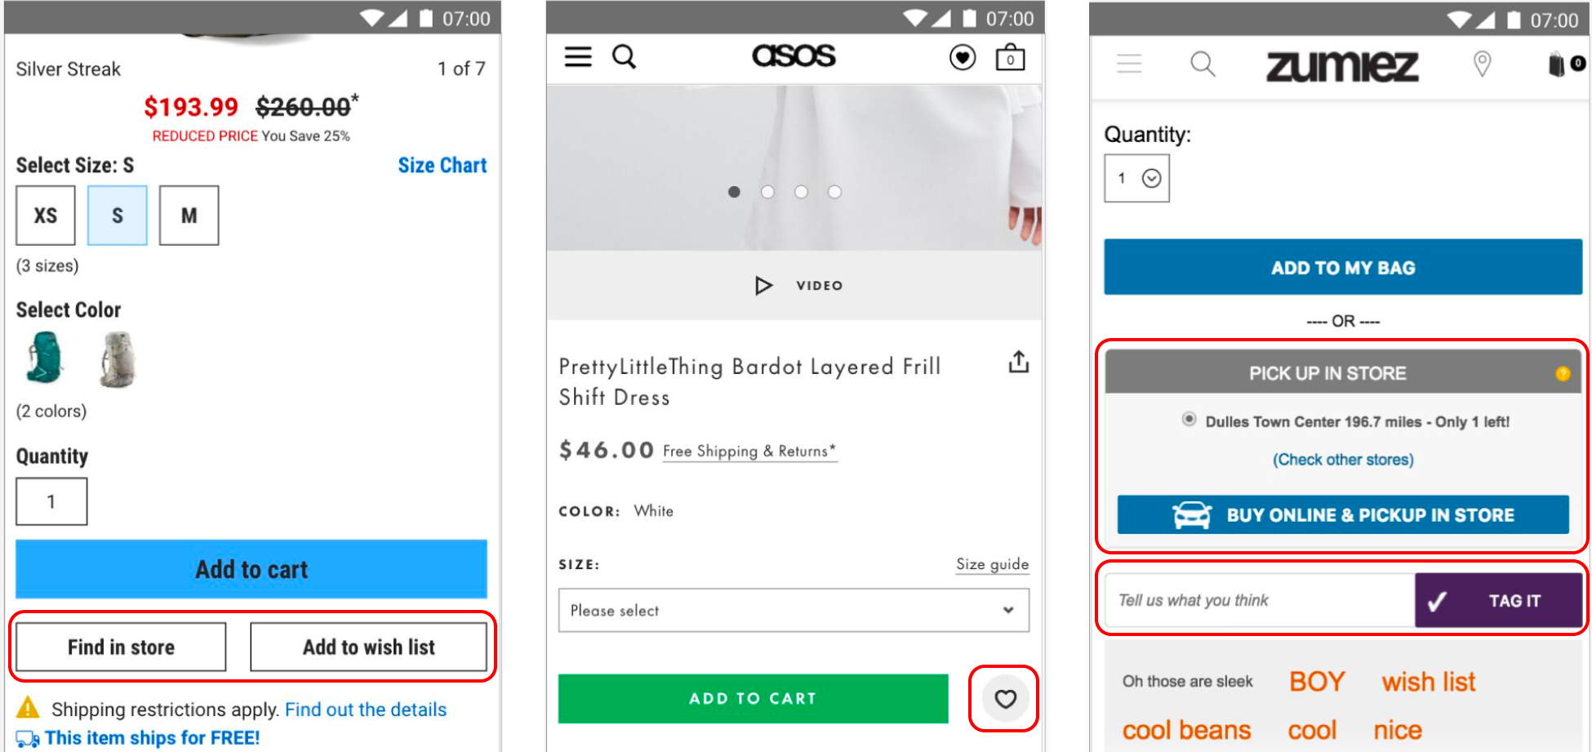Click "Check other stores" on Zumiez
This screenshot has width=1592, height=752.
tap(1342, 459)
